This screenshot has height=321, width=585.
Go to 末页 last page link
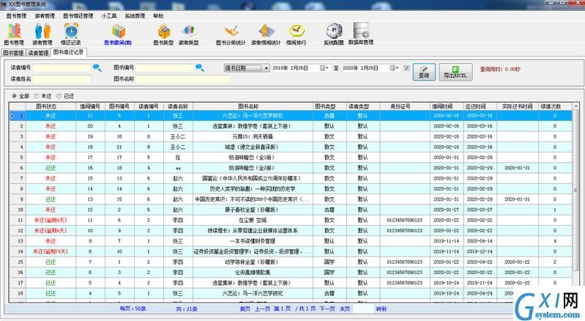point(345,309)
